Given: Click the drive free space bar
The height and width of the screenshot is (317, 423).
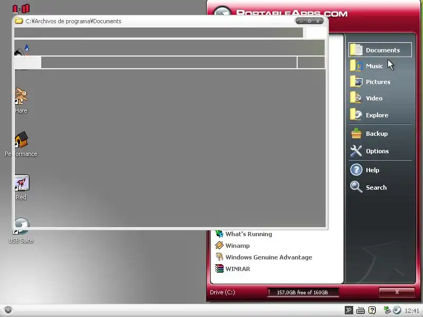Looking at the screenshot, I should (x=302, y=292).
